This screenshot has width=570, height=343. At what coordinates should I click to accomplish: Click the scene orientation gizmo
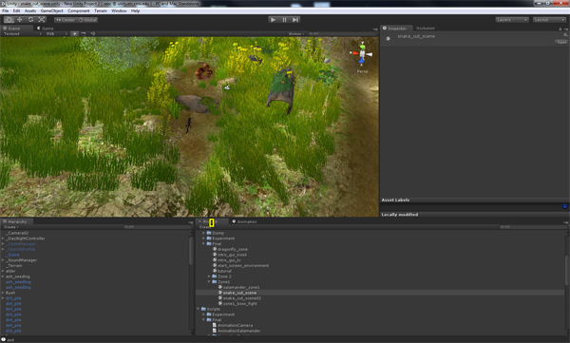pyautogui.click(x=362, y=54)
